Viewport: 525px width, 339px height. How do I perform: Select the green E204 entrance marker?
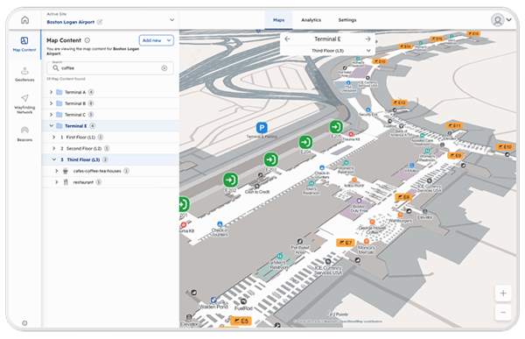click(x=305, y=142)
